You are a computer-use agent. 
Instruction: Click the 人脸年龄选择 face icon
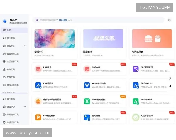click(136, 117)
